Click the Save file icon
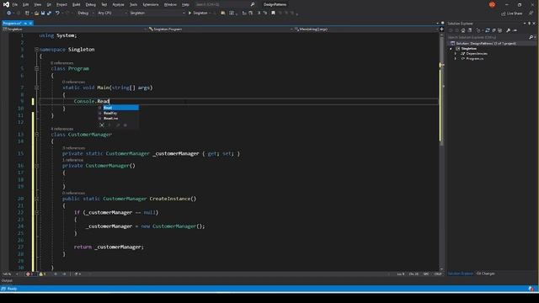The width and height of the screenshot is (539, 303). pyautogui.click(x=43, y=13)
